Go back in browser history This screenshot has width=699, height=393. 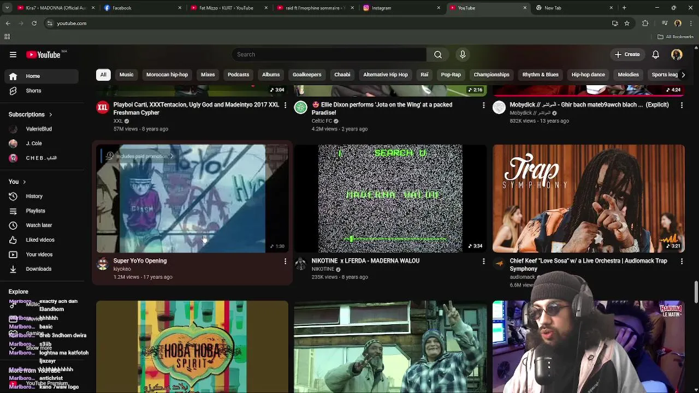[8, 23]
